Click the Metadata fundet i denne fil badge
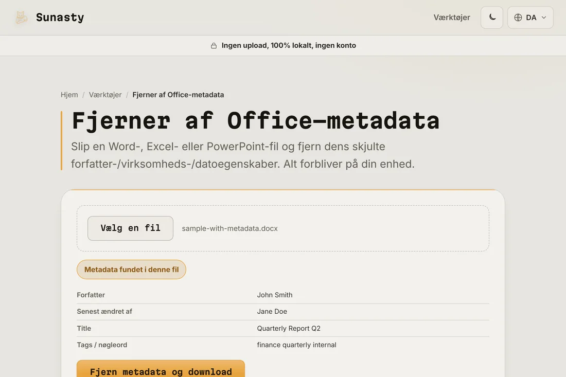 click(131, 270)
